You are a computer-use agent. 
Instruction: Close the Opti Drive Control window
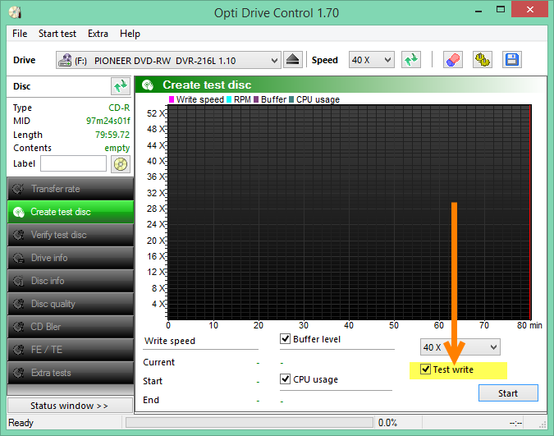click(529, 10)
